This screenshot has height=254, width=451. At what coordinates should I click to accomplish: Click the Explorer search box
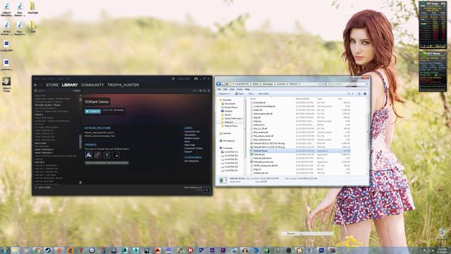pyautogui.click(x=347, y=84)
